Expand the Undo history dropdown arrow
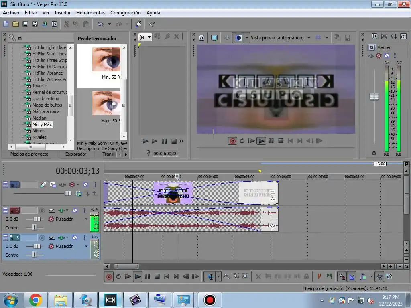This screenshot has height=308, width=411. [x=109, y=24]
